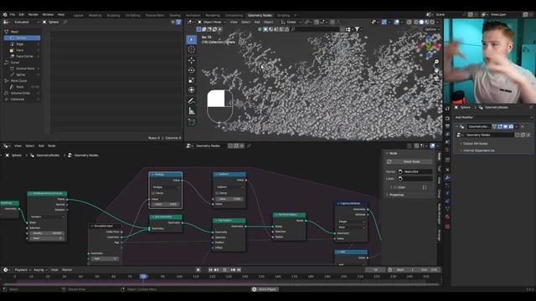
Task: Select the Rotate tool in viewport toolbar
Action: [192, 70]
